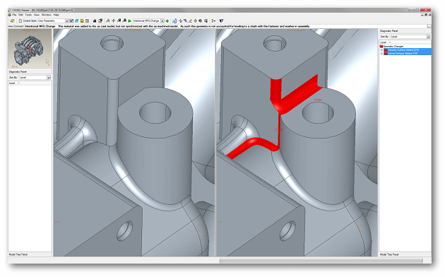The width and height of the screenshot is (445, 277).
Task: Click the left Model Tree Panel label
Action: click(18, 254)
